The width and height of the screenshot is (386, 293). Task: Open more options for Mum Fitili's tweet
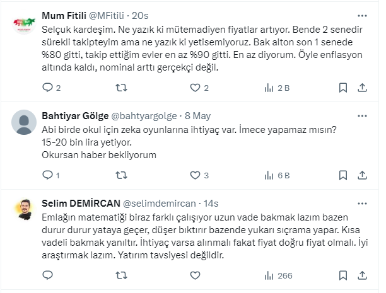click(x=362, y=14)
